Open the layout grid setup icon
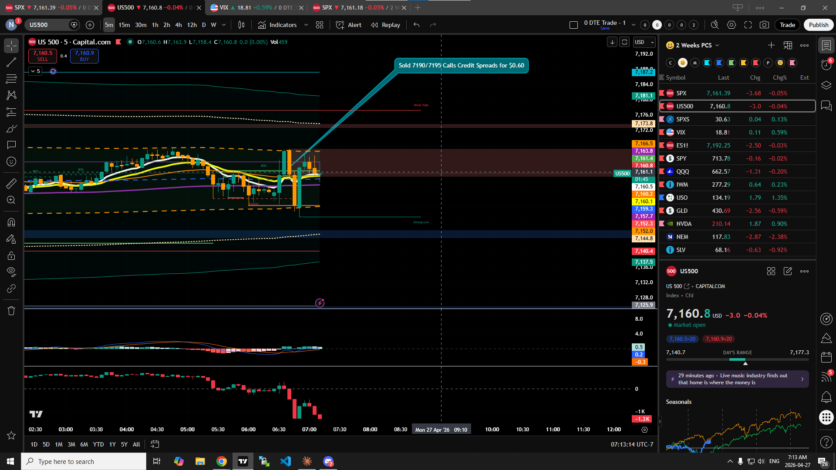This screenshot has width=836, height=470. tap(320, 25)
